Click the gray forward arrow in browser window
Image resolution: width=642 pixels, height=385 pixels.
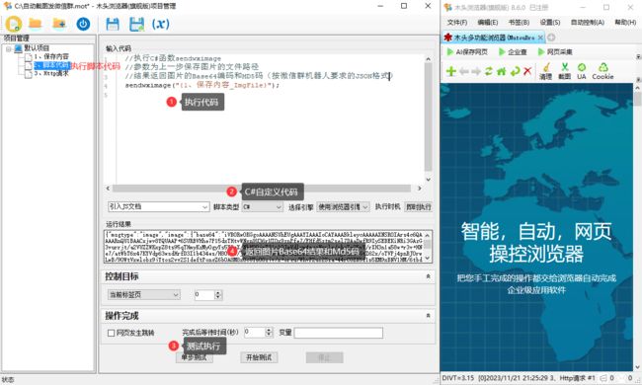point(476,71)
